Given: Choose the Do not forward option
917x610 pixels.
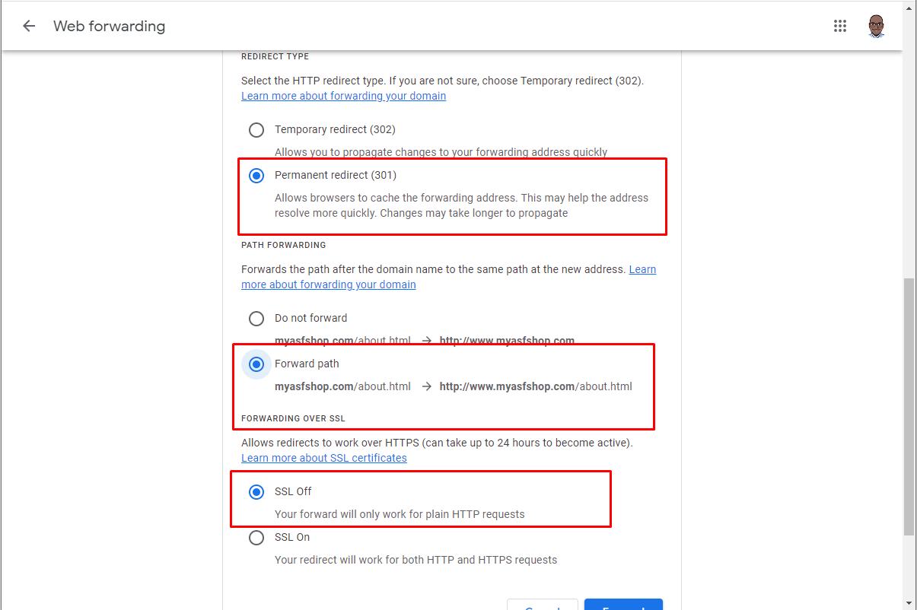Looking at the screenshot, I should click(x=256, y=319).
